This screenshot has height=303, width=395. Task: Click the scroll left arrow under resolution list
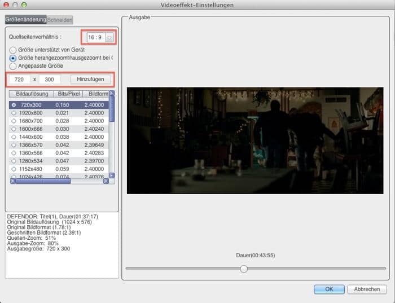(12, 181)
